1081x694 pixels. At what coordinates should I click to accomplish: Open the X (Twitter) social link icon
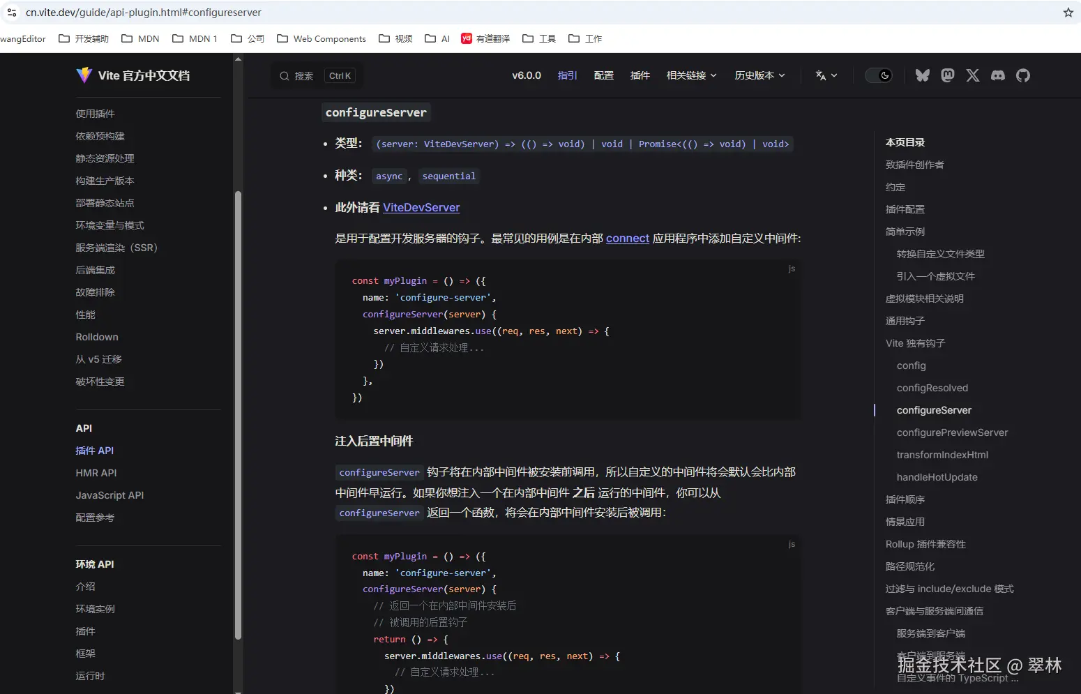(973, 75)
